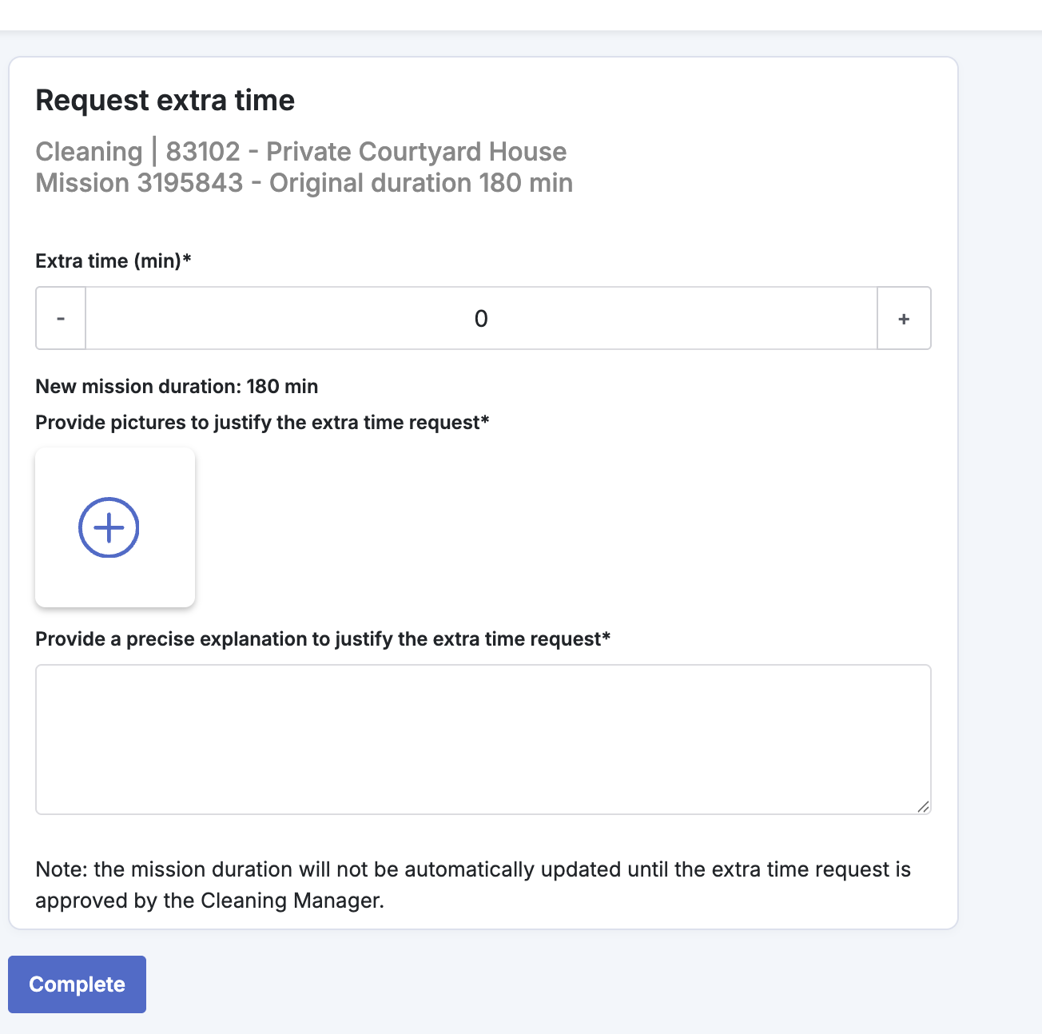Click the Cleaning Manager approval note

pyautogui.click(x=473, y=885)
